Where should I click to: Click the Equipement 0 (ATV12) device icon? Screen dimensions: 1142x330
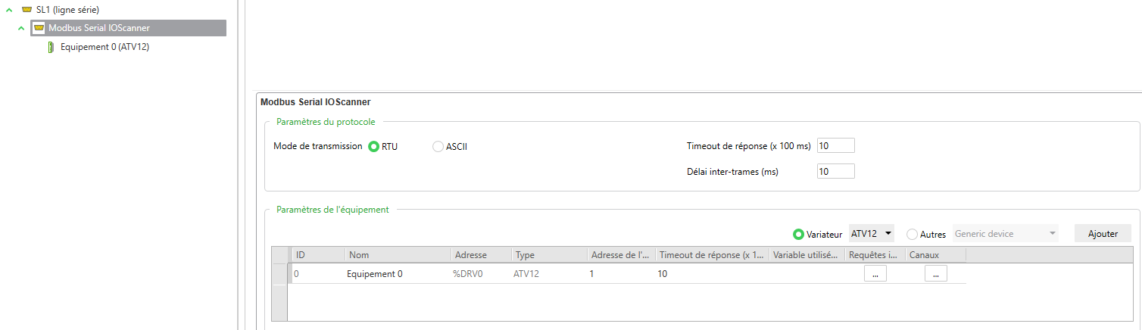pos(51,47)
